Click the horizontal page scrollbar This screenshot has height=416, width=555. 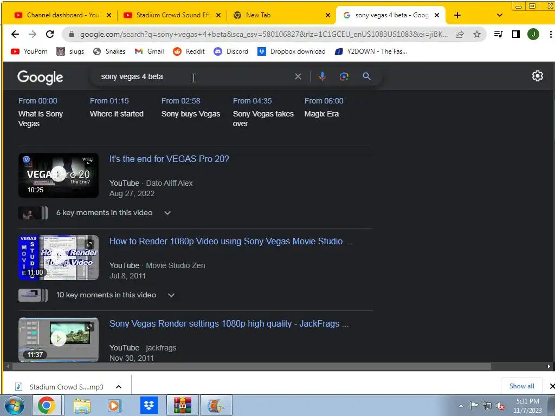[x=251, y=367]
